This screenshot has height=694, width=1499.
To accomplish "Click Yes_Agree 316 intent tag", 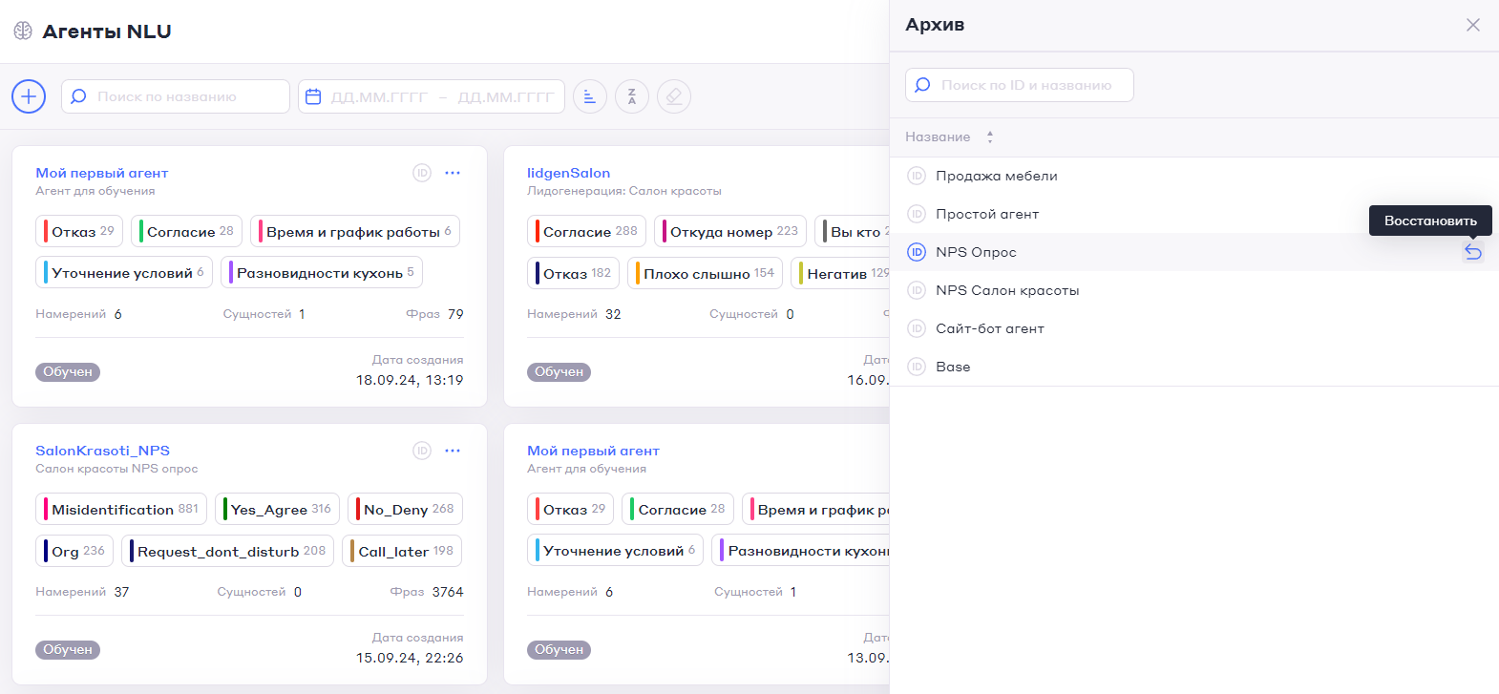I will click(x=277, y=509).
